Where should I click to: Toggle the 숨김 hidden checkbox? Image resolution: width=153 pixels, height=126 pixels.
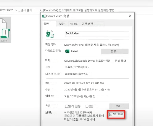click(x=87, y=106)
